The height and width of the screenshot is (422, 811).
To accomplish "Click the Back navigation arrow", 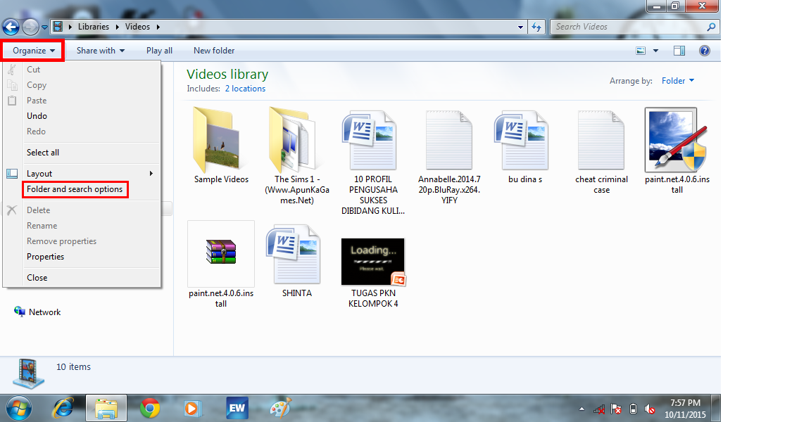I will click(x=11, y=27).
